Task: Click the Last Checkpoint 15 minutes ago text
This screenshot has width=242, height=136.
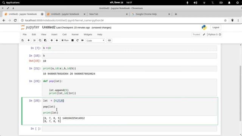Action: 73,28
